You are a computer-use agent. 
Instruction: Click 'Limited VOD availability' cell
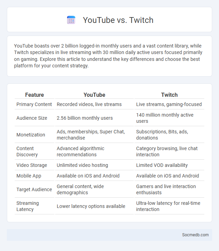point(162,165)
